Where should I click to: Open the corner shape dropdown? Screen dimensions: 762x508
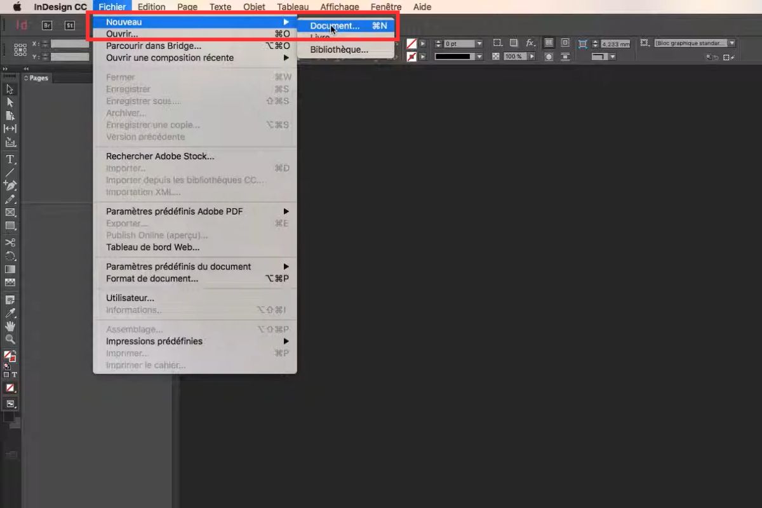click(613, 57)
